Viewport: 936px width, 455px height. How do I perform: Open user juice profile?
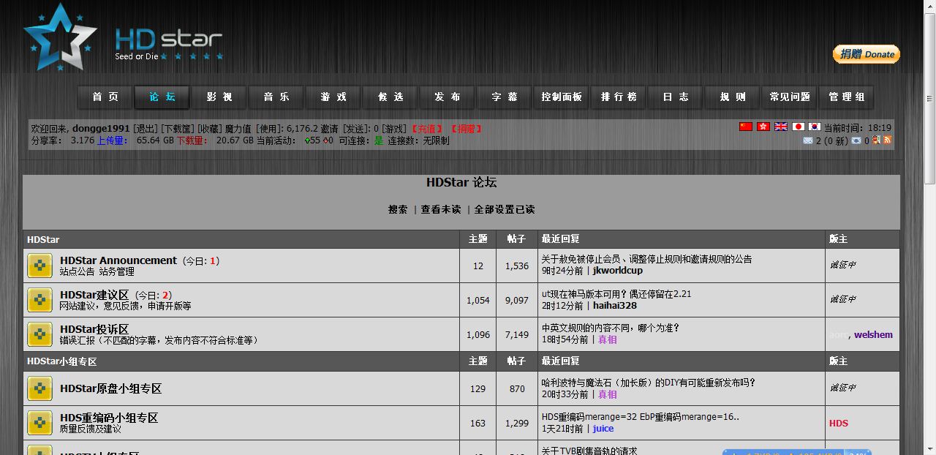(x=603, y=429)
